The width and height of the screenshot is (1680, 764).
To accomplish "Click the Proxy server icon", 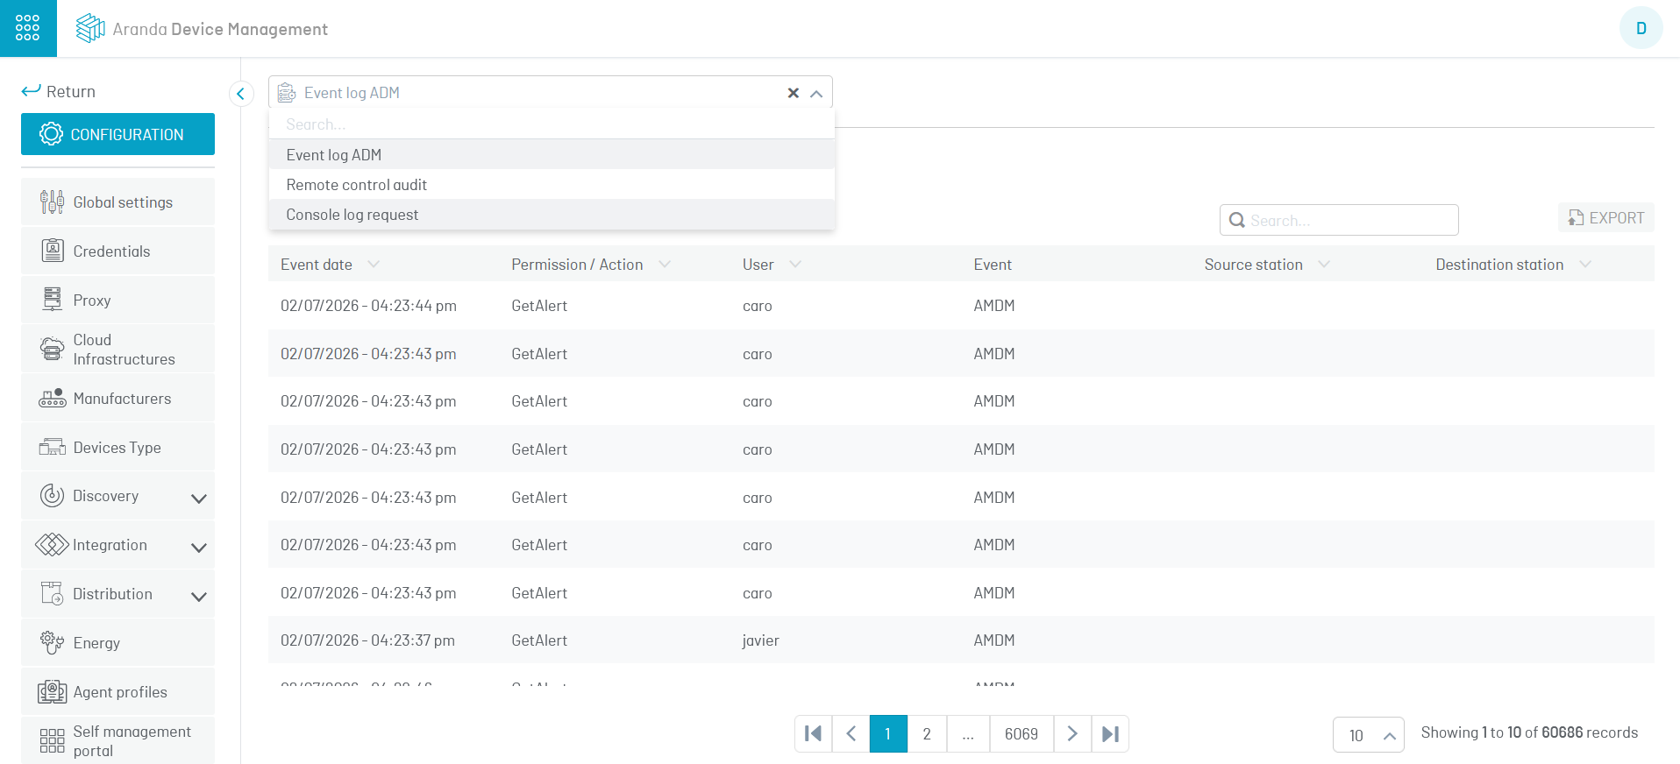I will pyautogui.click(x=53, y=300).
